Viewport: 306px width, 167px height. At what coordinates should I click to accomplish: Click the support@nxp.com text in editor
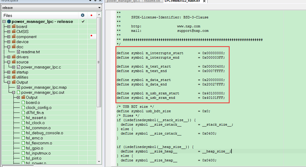193,31
